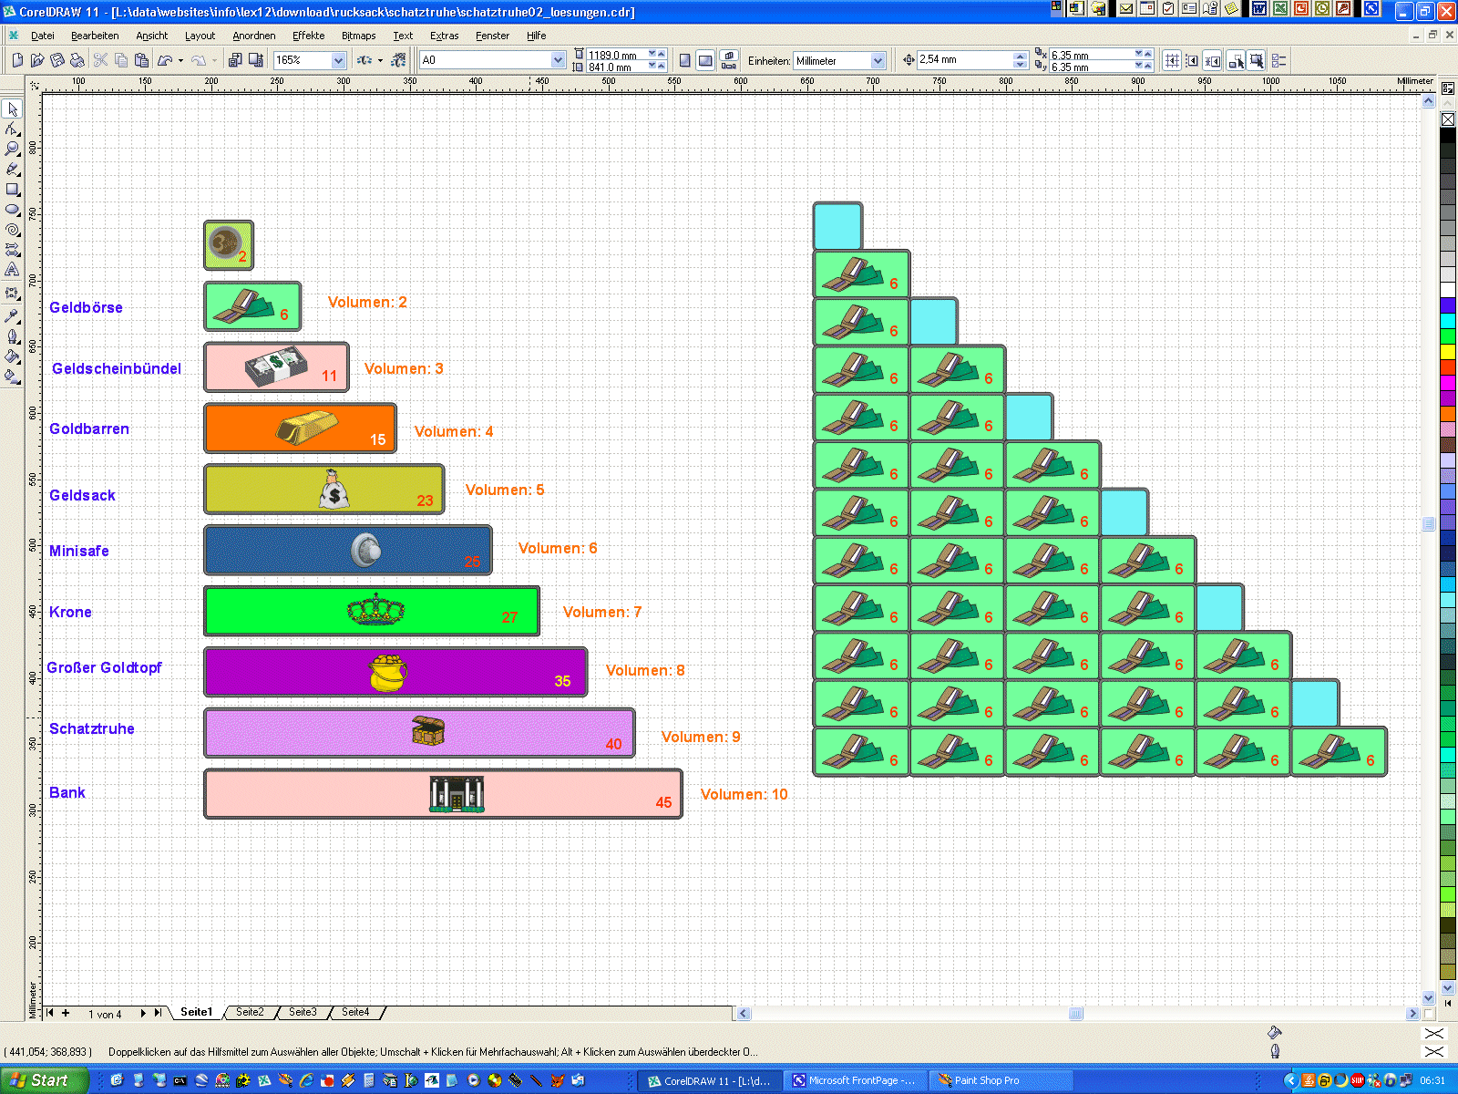Select the Basic arrow shapes tool
The height and width of the screenshot is (1094, 1458).
click(13, 250)
